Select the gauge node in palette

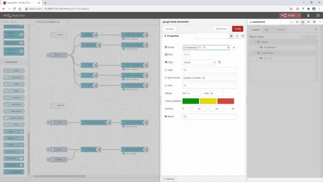pos(14,138)
